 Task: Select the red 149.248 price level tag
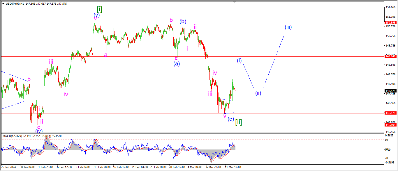(x=390, y=56)
